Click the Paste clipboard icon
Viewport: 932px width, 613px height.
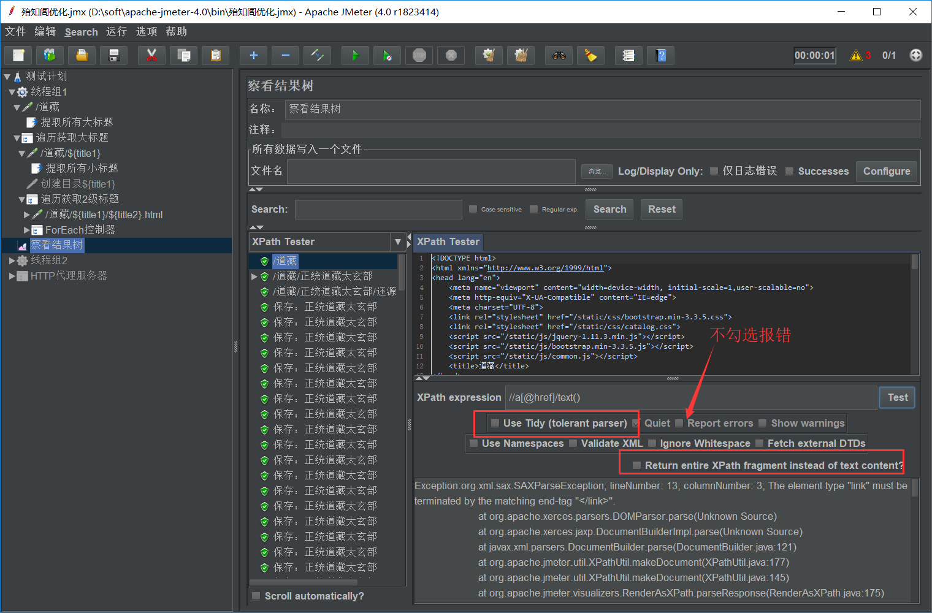pyautogui.click(x=216, y=55)
